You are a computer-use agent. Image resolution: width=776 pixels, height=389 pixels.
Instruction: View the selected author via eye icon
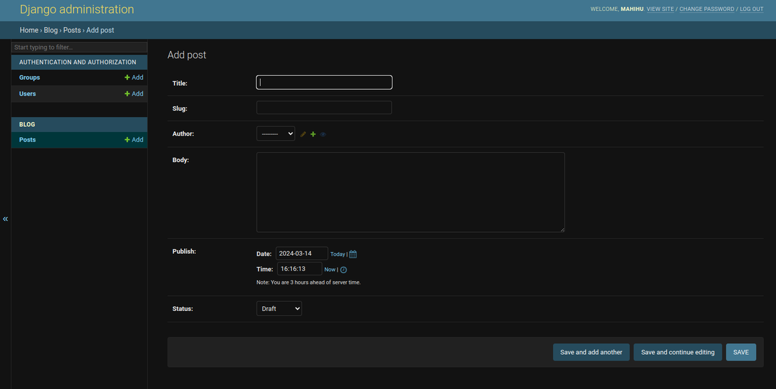pyautogui.click(x=323, y=134)
